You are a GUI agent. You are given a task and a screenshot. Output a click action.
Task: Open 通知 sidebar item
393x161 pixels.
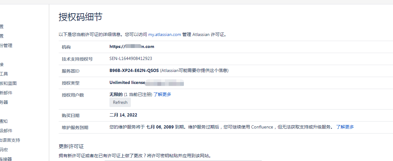pyautogui.click(x=4, y=121)
